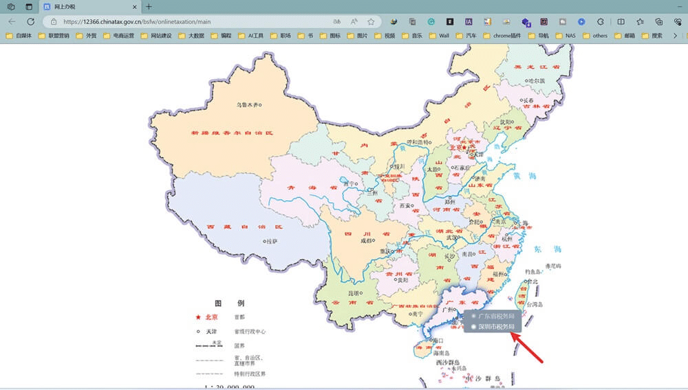The height and width of the screenshot is (390, 688).
Task: Go back to the previous page
Action: click(x=12, y=21)
